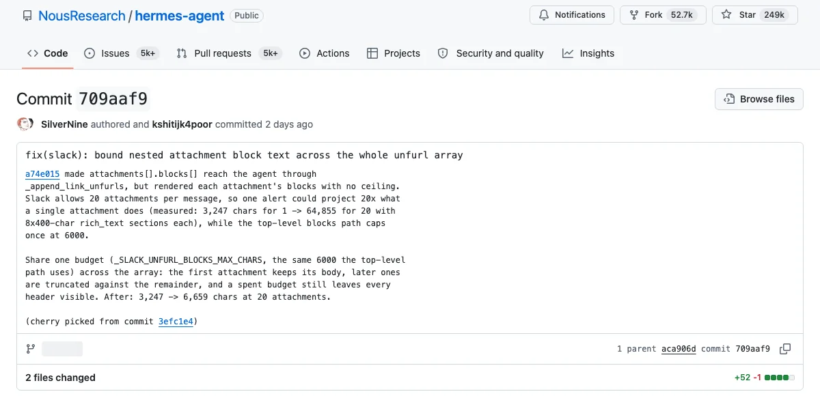Click the commit title 'fix(slack): bound nested attachment'

244,155
